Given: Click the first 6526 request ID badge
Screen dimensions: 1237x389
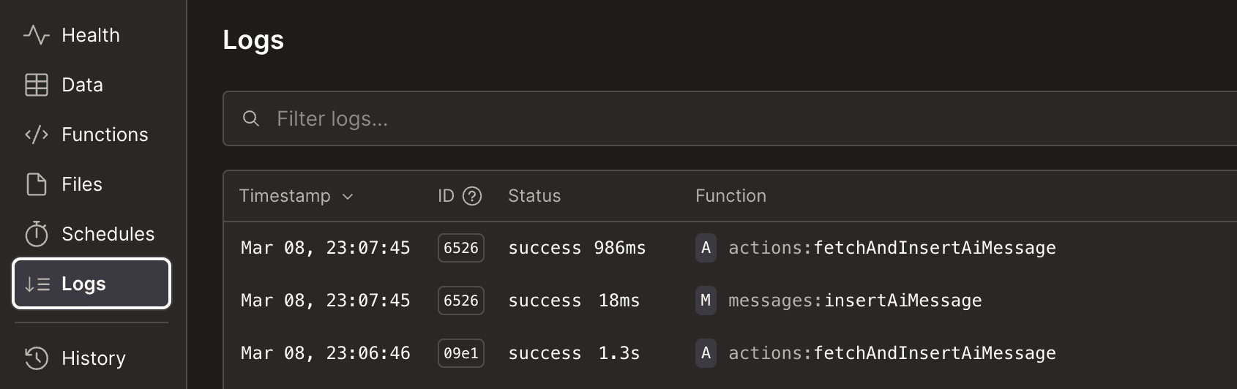Looking at the screenshot, I should tap(461, 248).
